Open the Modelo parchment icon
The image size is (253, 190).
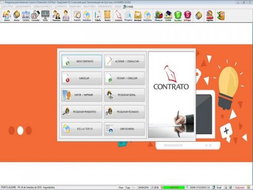107,16
